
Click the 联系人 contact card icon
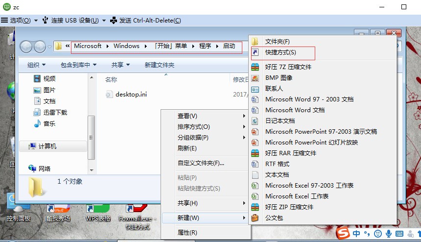tap(255, 89)
